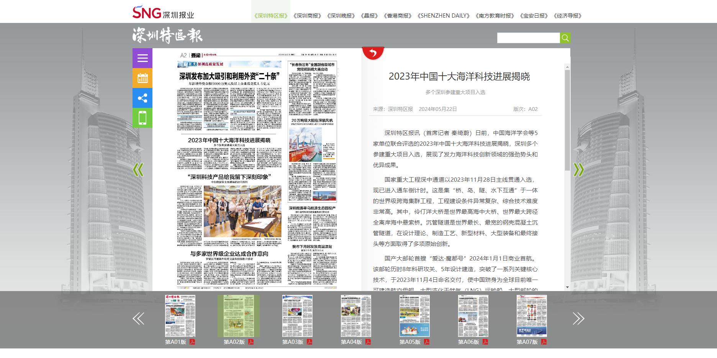The image size is (717, 358).
Task: Open the 《SHENZHEN DAILY》 newspaper tab
Action: coord(445,16)
